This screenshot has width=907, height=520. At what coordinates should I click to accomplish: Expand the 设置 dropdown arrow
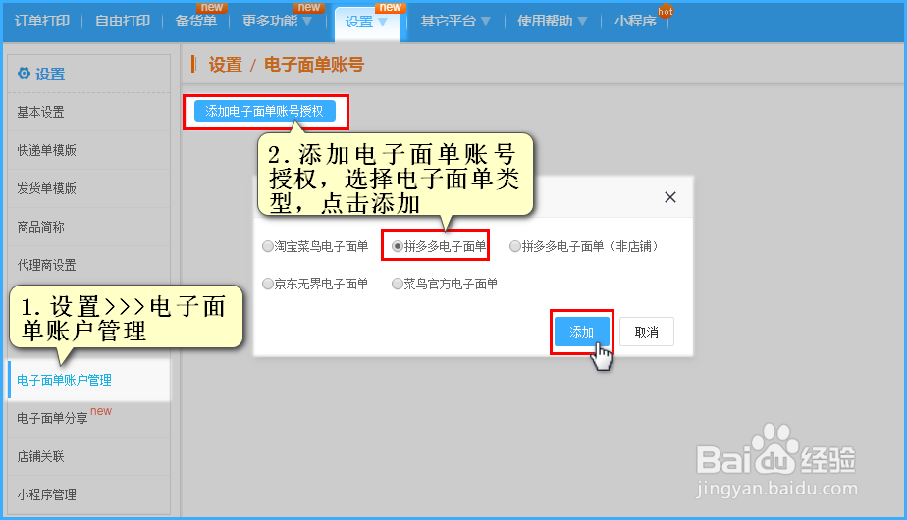[x=383, y=23]
